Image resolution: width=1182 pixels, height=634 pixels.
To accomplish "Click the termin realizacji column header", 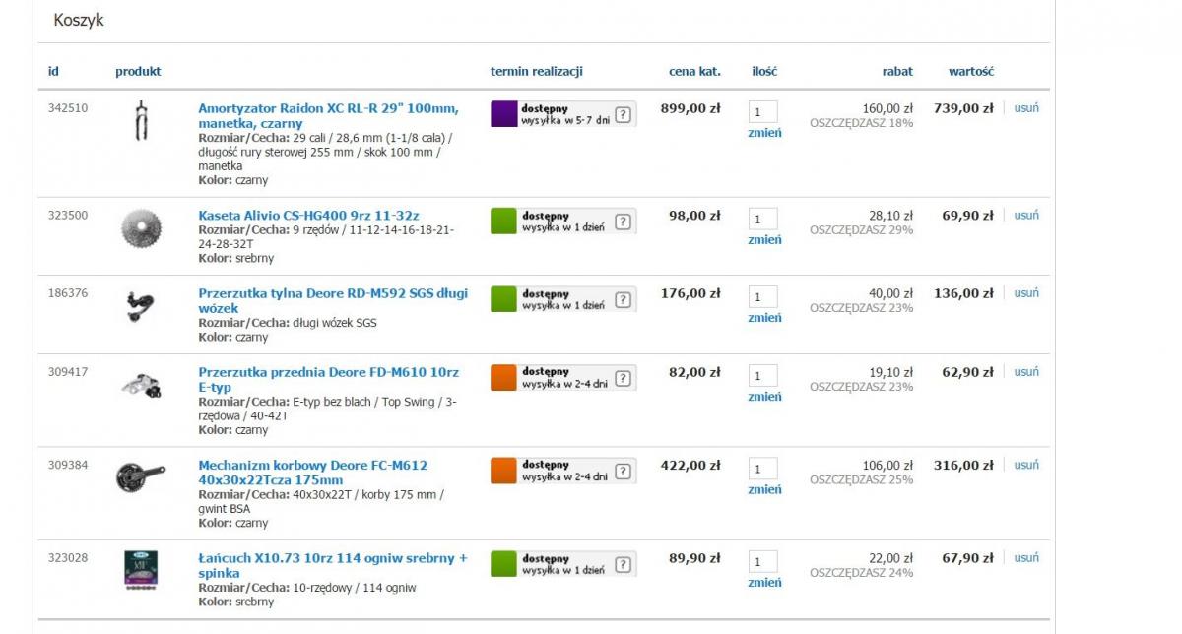I will (537, 72).
